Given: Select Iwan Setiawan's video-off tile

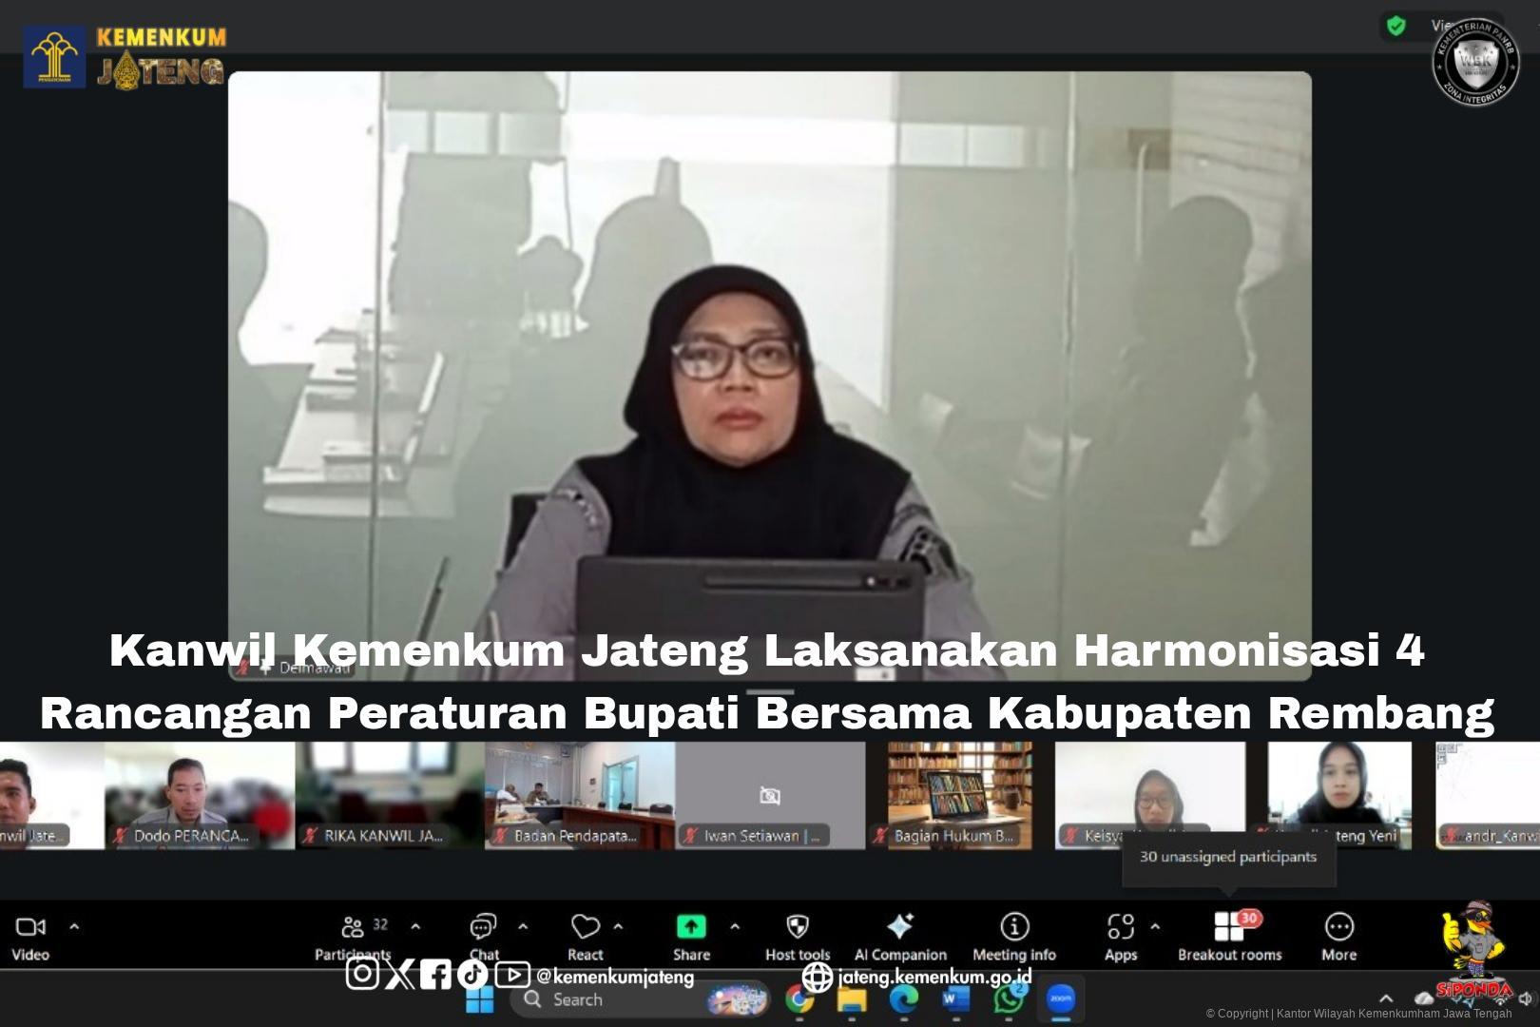Looking at the screenshot, I should pyautogui.click(x=770, y=796).
